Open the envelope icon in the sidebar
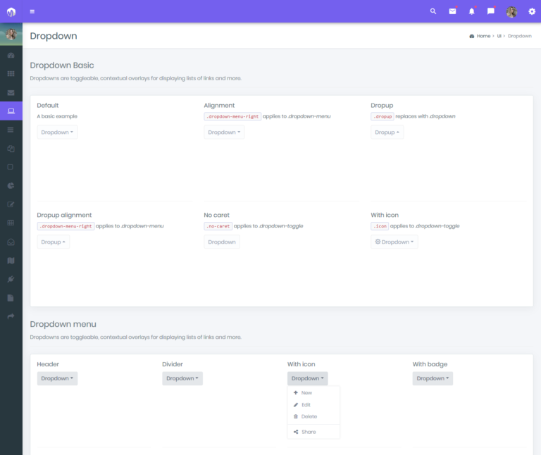The width and height of the screenshot is (541, 455). pyautogui.click(x=11, y=92)
